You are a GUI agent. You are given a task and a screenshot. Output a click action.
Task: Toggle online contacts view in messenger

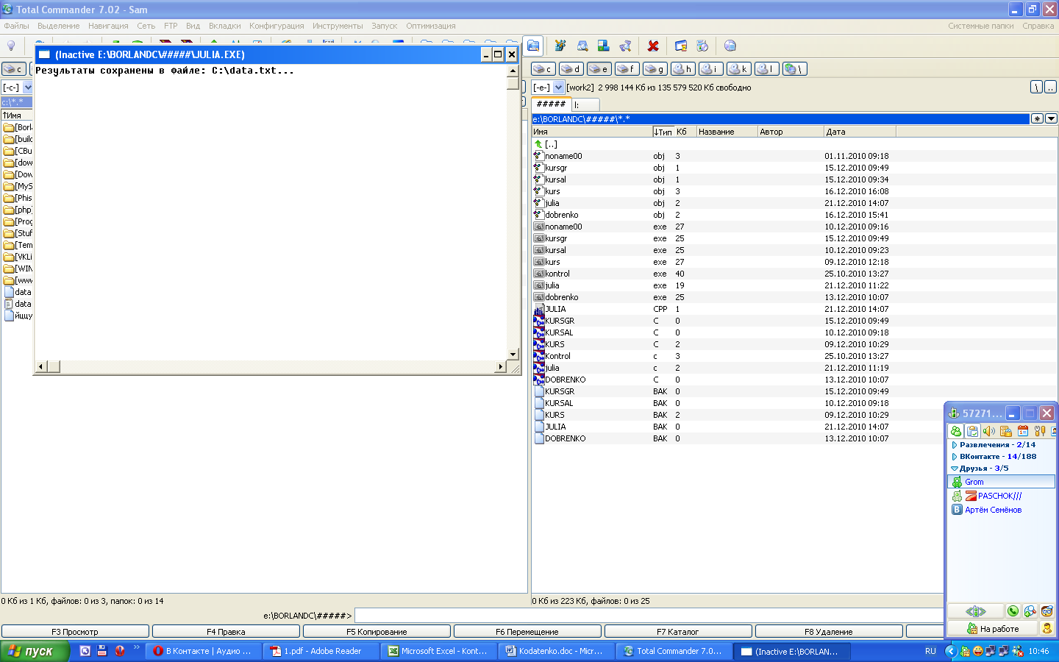click(x=955, y=431)
